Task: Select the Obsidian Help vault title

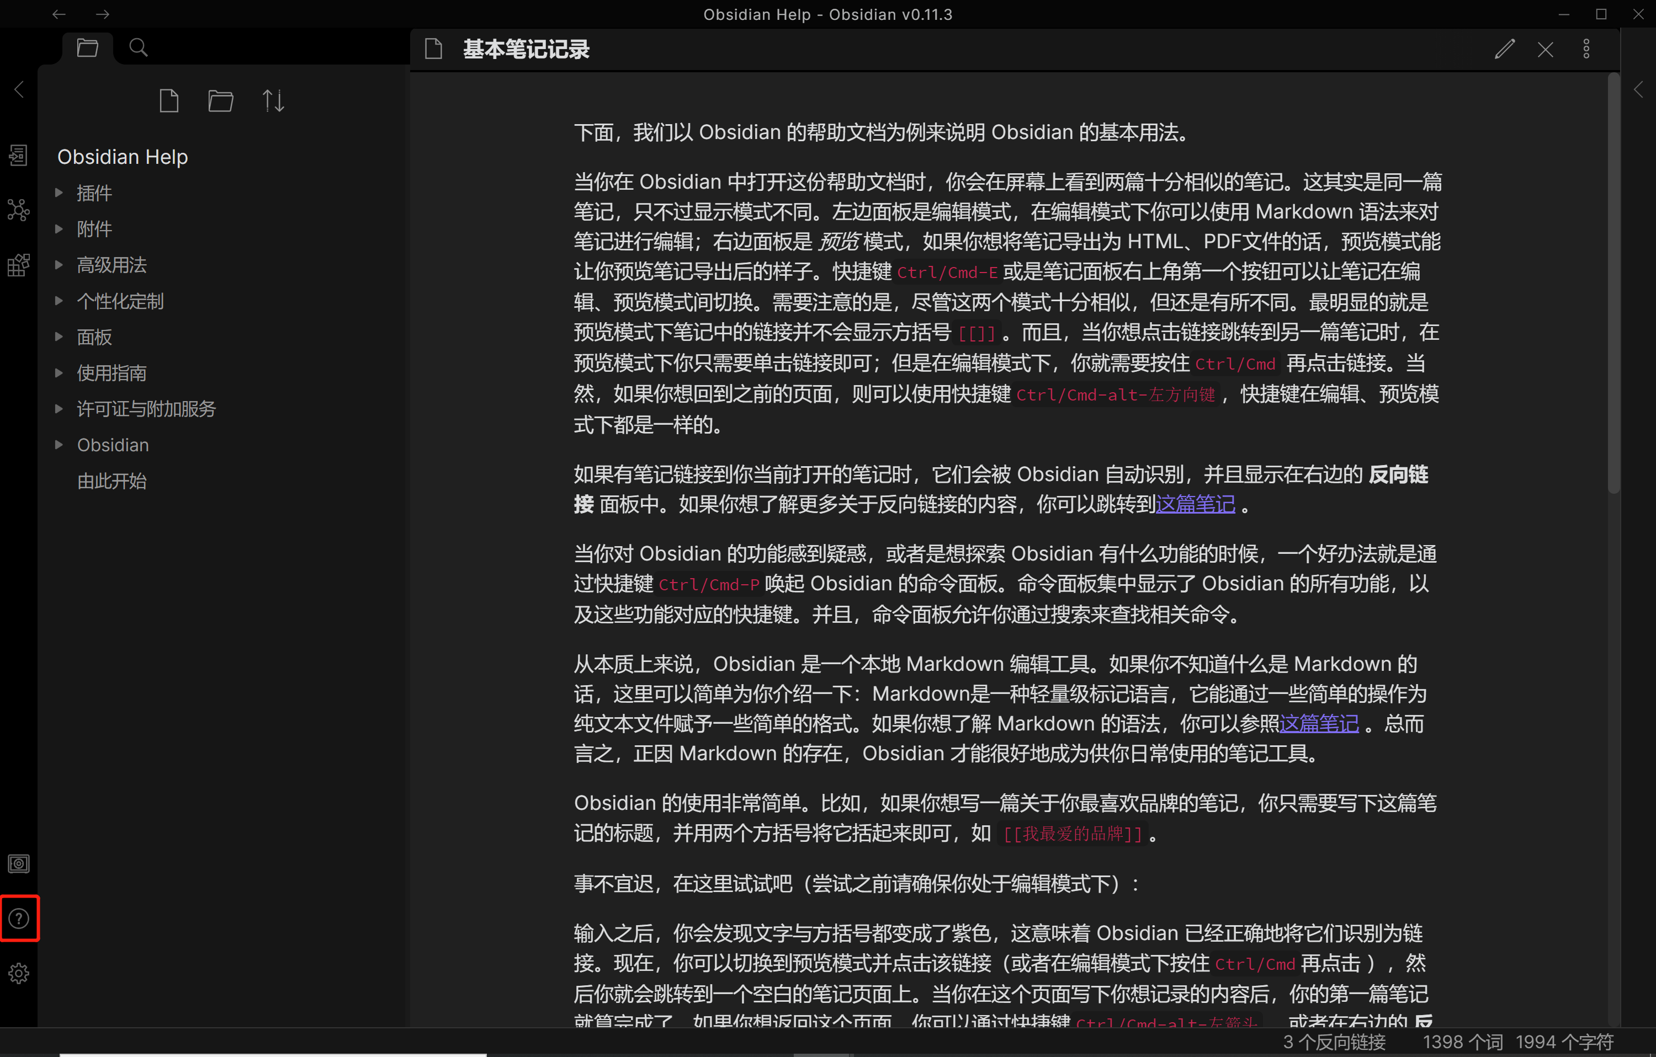Action: click(123, 157)
